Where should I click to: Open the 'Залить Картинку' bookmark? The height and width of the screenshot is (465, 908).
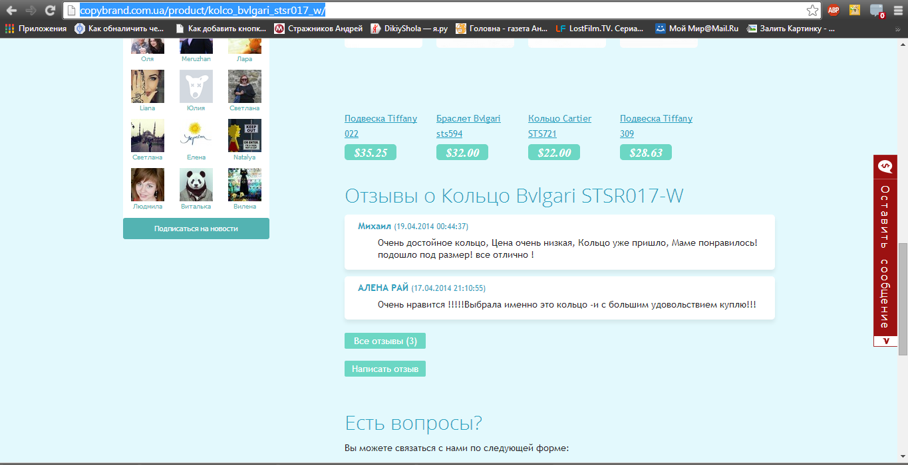(x=791, y=29)
